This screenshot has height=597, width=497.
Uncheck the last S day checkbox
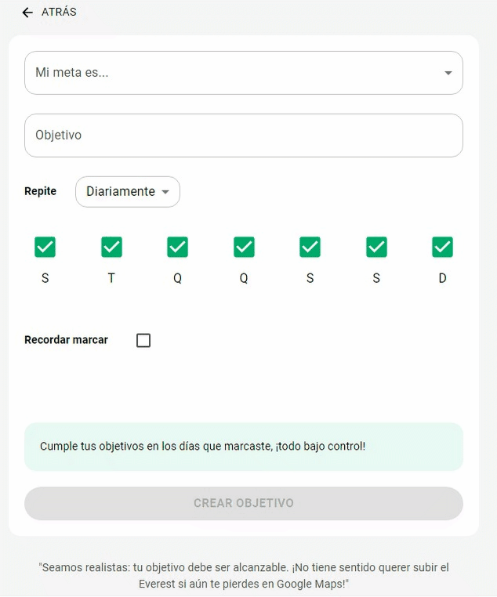point(376,247)
